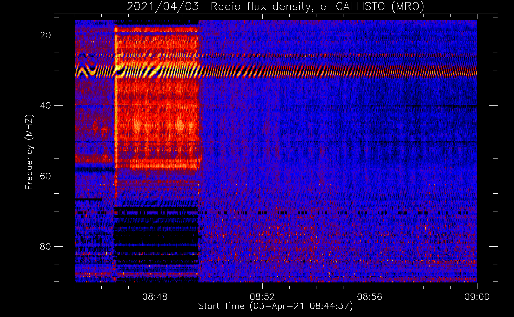Click the 'Start Time (03-Apr-21 08:44:37)' label
This screenshot has width=514, height=317.
point(275,306)
